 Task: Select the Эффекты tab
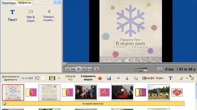click(24, 2)
